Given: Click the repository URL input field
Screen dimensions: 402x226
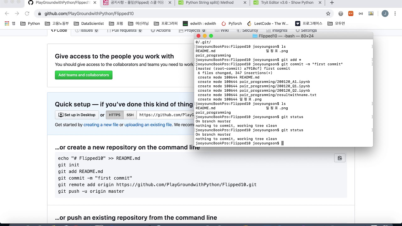Looking at the screenshot, I should [166, 115].
